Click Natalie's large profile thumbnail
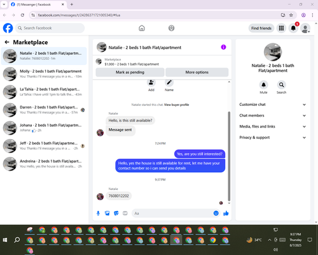Screen dimensions: 318x255 pos(273,52)
